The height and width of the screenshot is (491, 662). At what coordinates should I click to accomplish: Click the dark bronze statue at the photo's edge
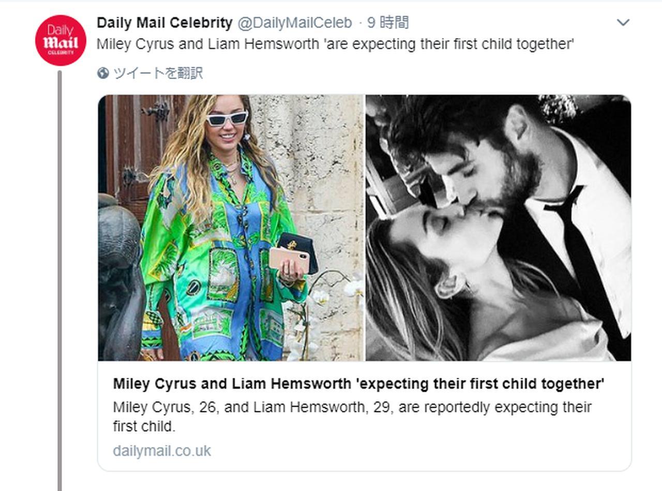click(x=118, y=279)
